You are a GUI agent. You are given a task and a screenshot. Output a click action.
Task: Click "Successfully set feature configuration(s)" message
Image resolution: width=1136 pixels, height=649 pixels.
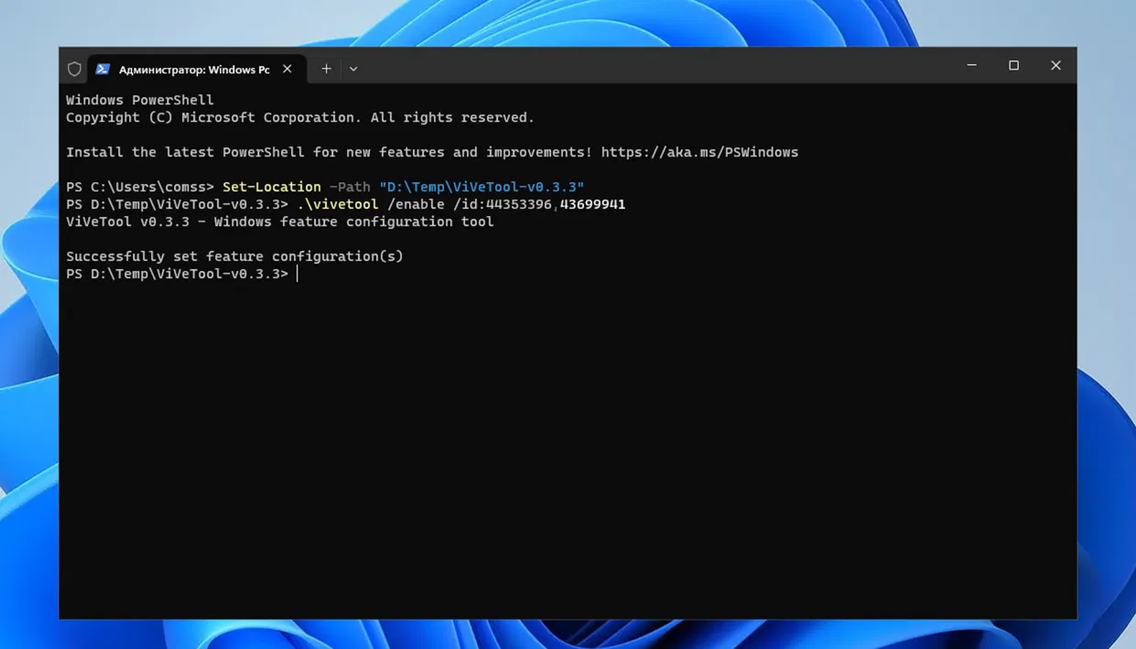click(x=234, y=256)
